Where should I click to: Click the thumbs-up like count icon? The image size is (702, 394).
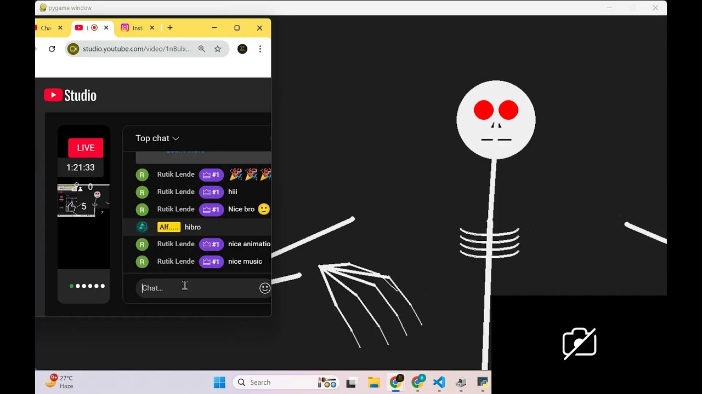tap(71, 207)
